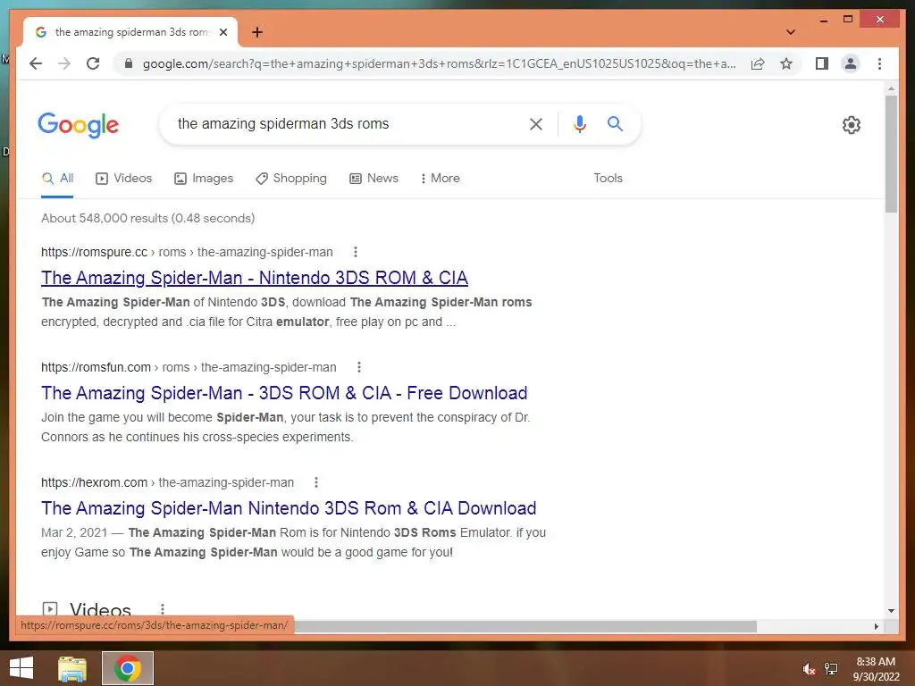Click the address bar URL
This screenshot has height=686, width=915.
[439, 63]
